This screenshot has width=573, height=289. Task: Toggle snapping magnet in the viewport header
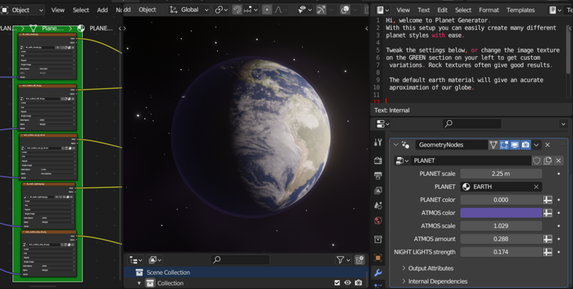[237, 10]
